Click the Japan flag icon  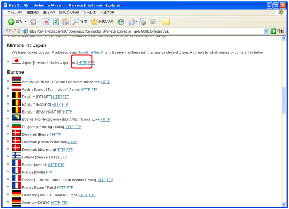point(17,61)
